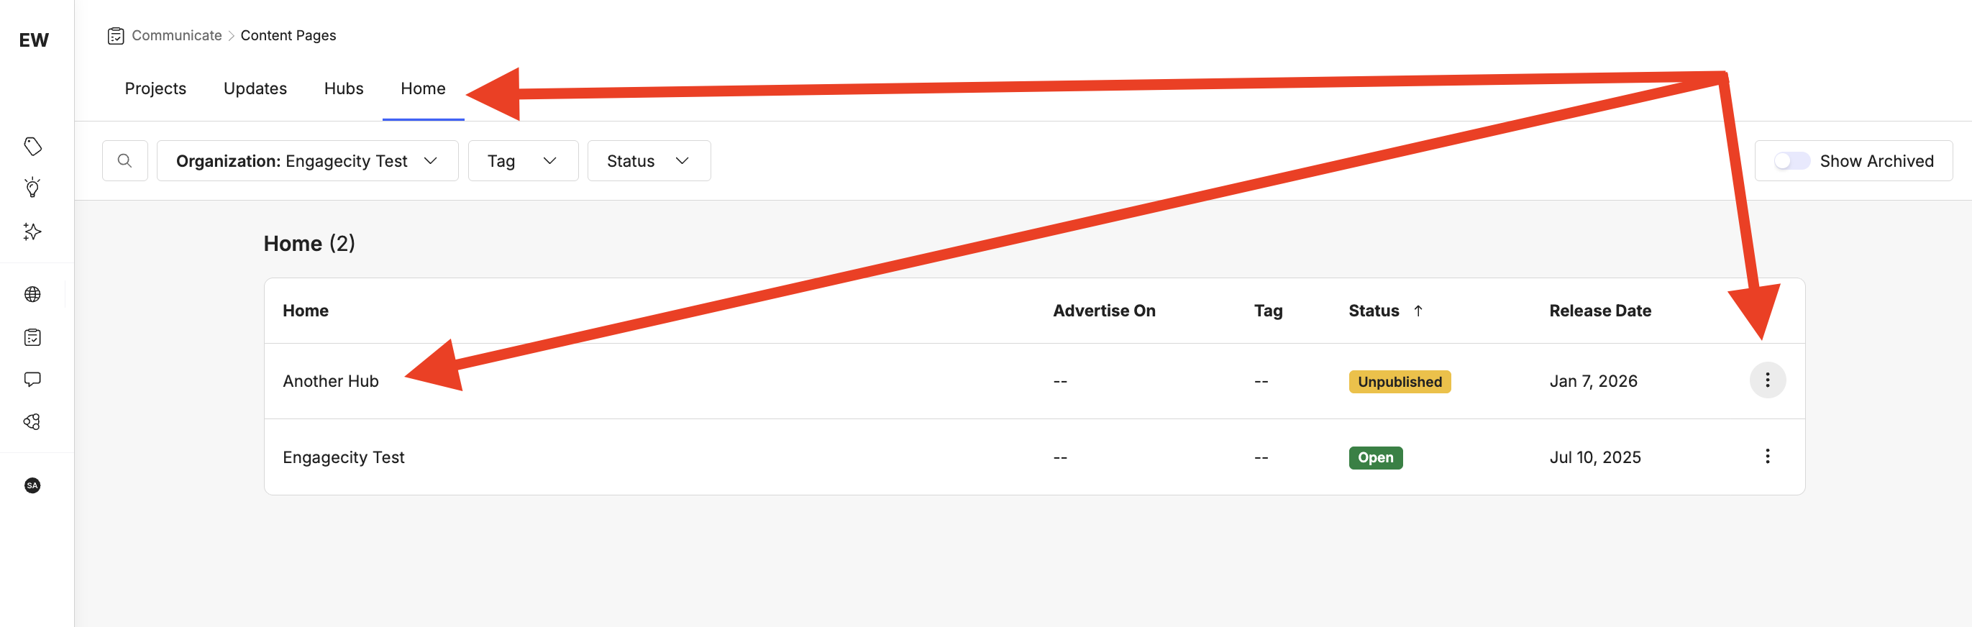Click the tag icon in sidebar
Viewport: 1972px width, 627px height.
(32, 146)
